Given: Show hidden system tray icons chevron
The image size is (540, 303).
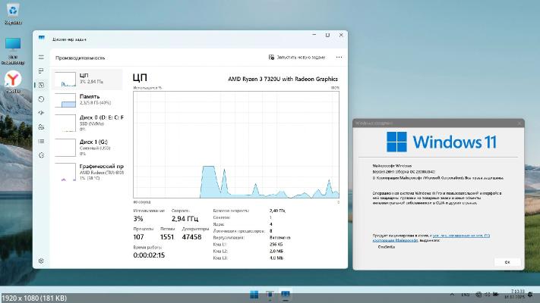Looking at the screenshot, I should 451,294.
